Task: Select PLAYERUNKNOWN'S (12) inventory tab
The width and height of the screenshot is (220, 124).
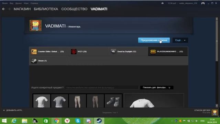Action: click(168, 52)
